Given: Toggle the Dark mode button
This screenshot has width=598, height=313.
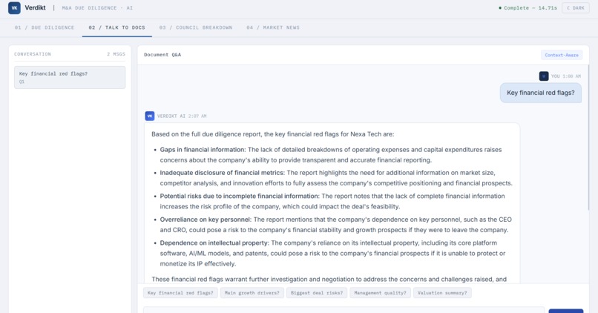Looking at the screenshot, I should (x=576, y=7).
